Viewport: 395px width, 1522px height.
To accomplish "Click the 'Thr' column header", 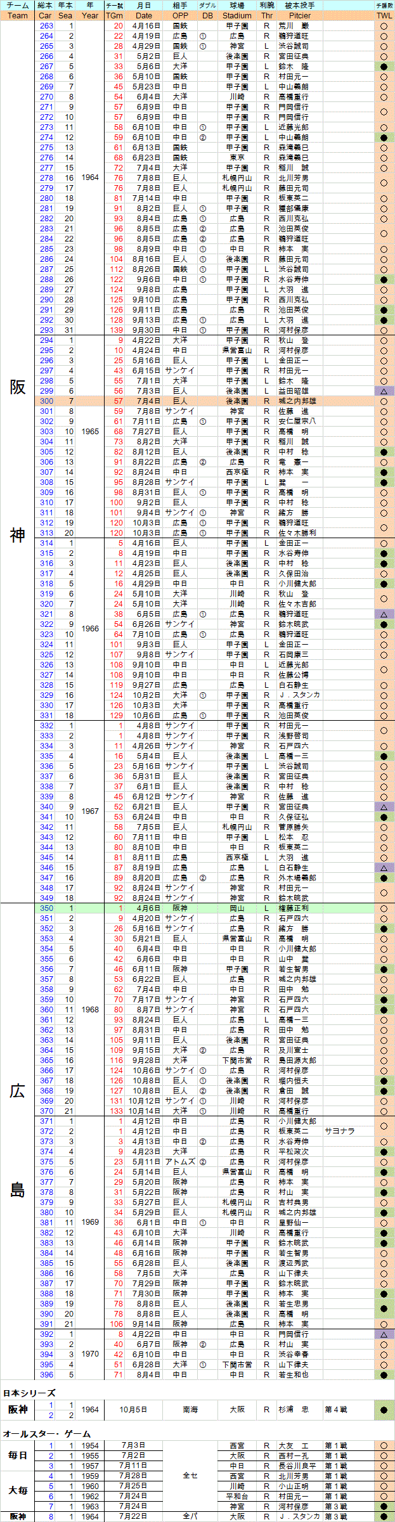I will coord(267,16).
